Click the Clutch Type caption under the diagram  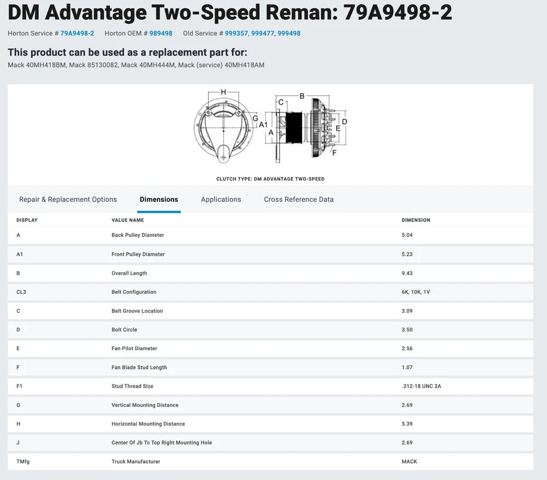(270, 179)
